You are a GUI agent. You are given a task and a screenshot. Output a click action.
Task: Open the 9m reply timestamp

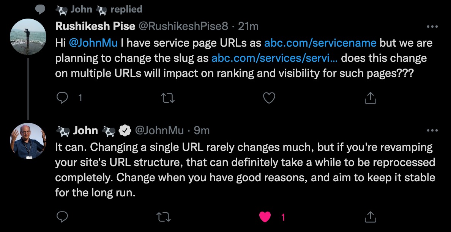coord(202,130)
